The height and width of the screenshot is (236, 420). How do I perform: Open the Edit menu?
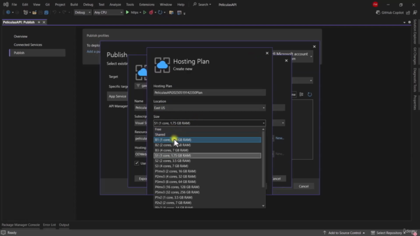pyautogui.click(x=25, y=5)
